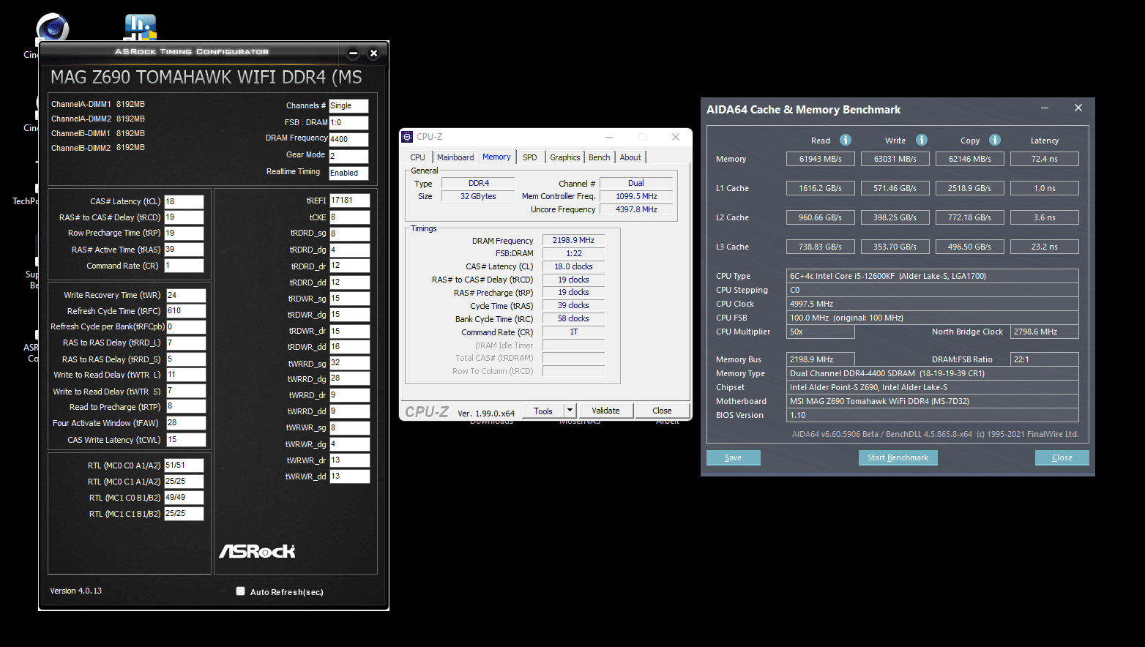Click the Refresh Cycle per Bank (tRFCpb) field

click(186, 327)
